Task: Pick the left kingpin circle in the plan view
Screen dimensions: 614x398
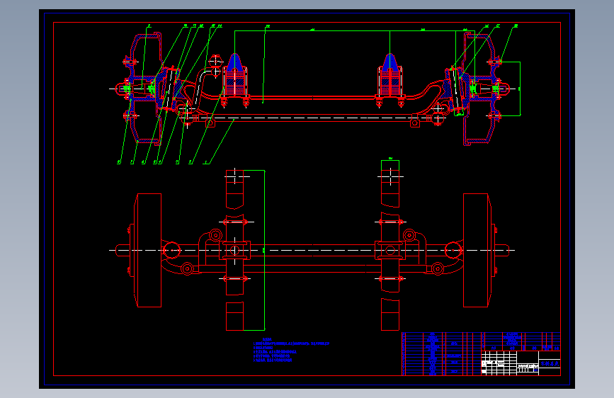Action: (171, 250)
